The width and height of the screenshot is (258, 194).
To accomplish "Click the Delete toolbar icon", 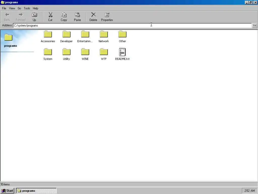I will pyautogui.click(x=93, y=15).
